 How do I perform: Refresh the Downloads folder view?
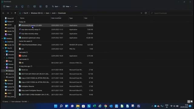[146, 13]
